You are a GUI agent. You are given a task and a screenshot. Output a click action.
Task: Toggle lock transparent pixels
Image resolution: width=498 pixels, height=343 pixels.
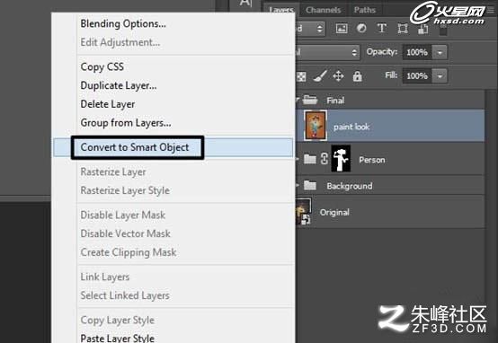(301, 76)
